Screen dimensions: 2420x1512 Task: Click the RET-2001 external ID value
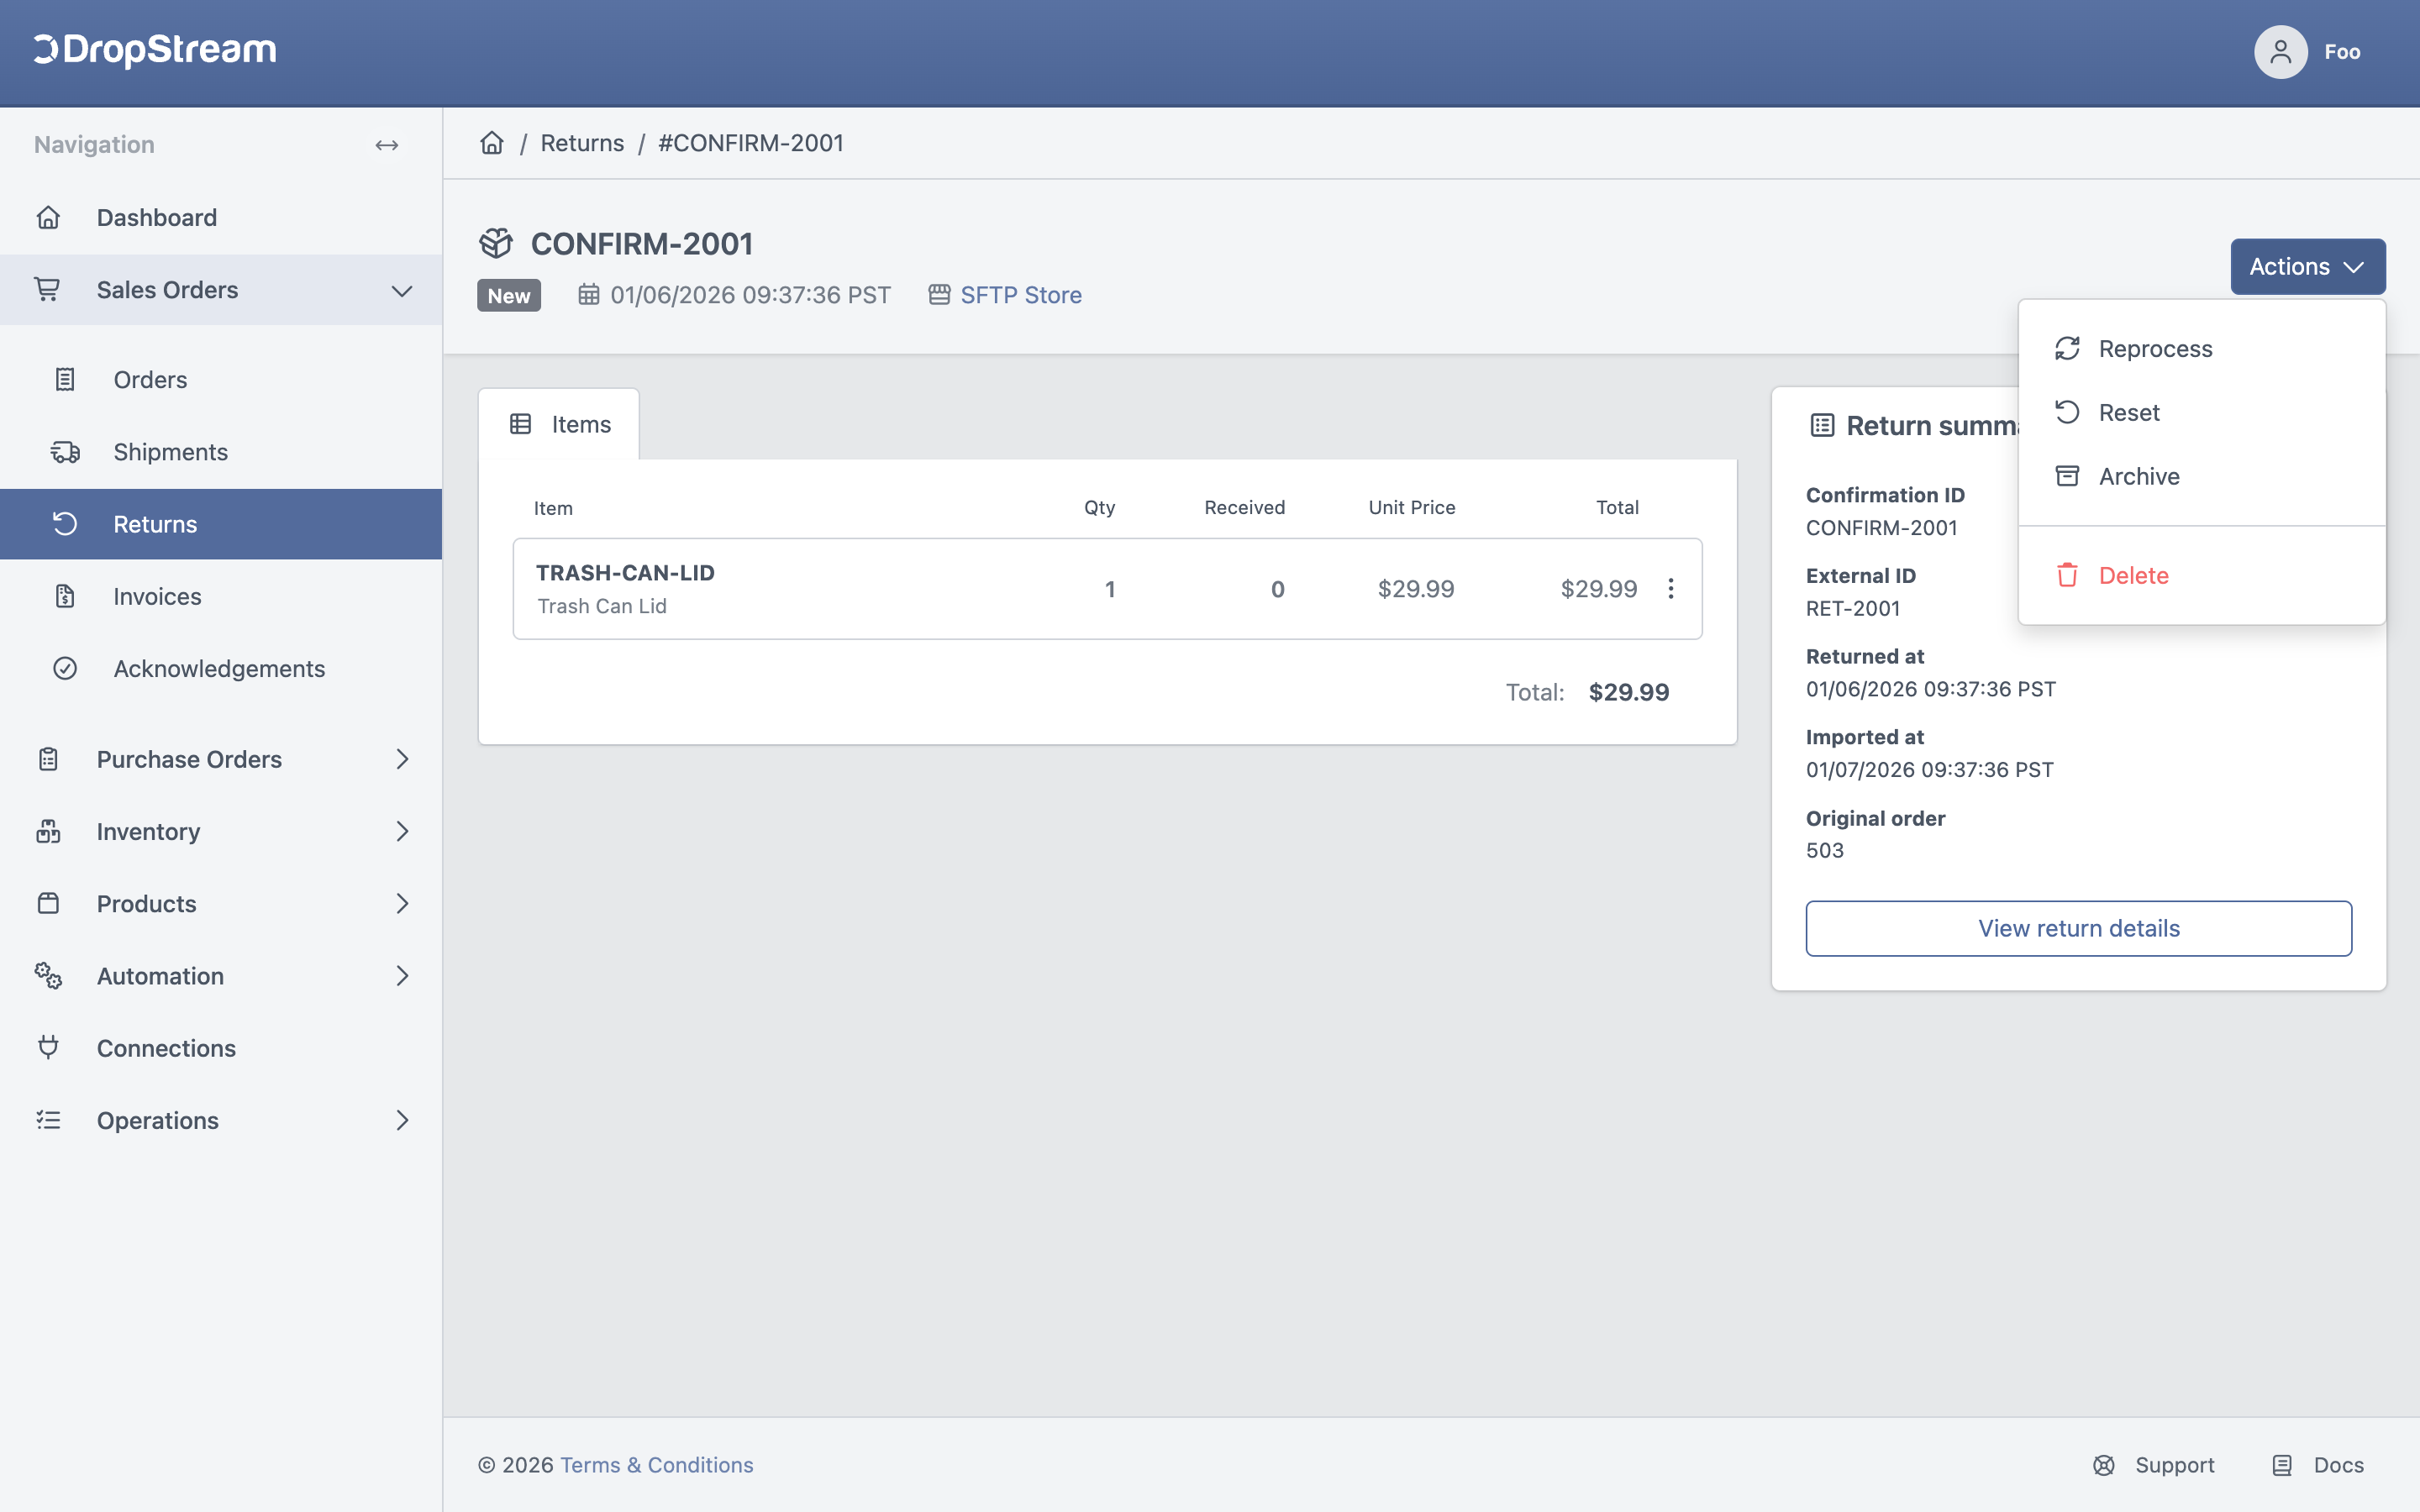[x=1853, y=608]
